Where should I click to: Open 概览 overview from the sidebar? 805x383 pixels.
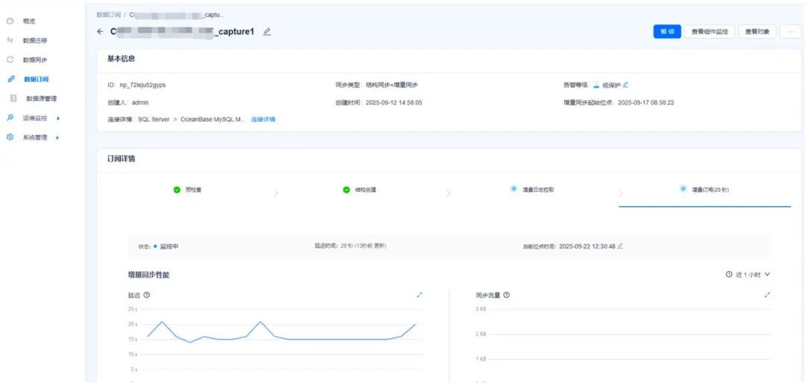(29, 21)
